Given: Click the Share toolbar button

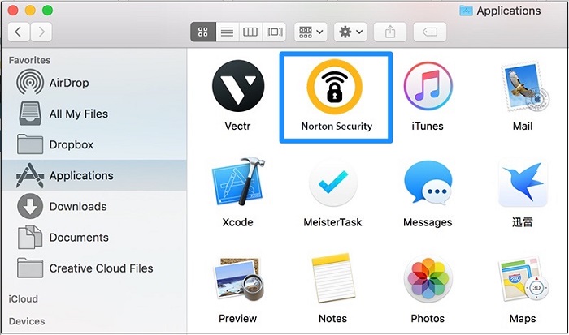Looking at the screenshot, I should tap(390, 32).
